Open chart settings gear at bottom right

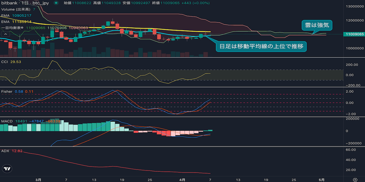[x=355, y=180]
